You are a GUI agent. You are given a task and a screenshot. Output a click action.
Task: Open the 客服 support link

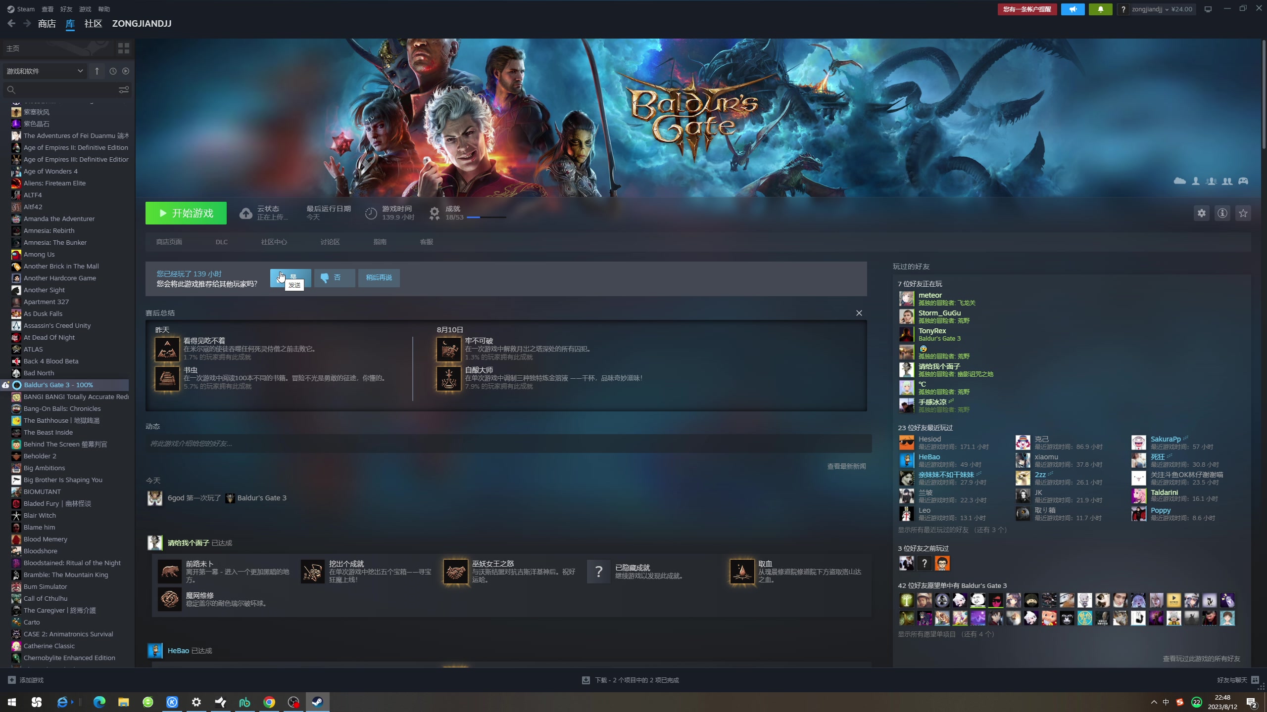click(426, 242)
